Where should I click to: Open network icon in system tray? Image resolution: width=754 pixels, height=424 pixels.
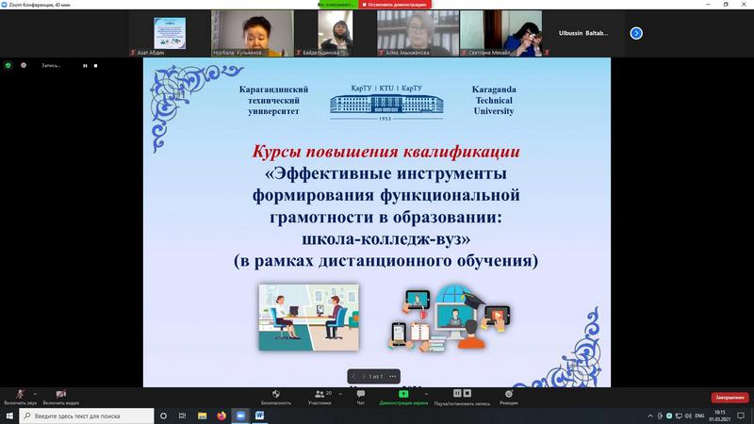(x=679, y=416)
